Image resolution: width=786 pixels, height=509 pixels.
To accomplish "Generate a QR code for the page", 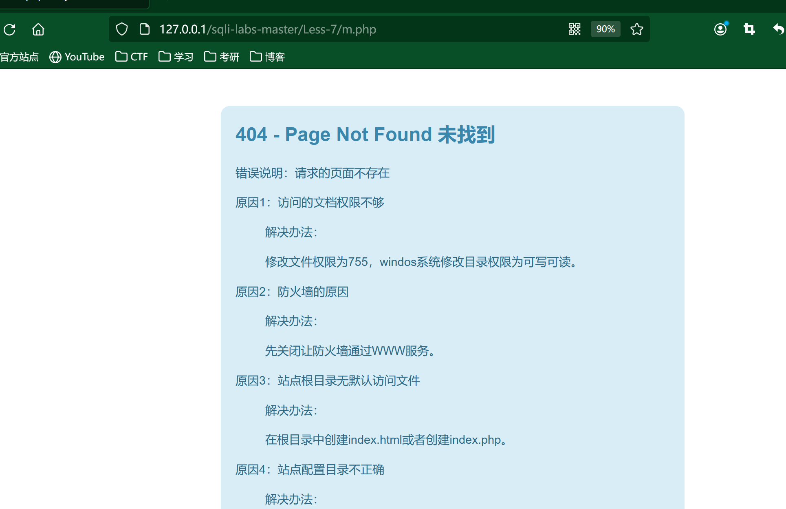I will [575, 29].
